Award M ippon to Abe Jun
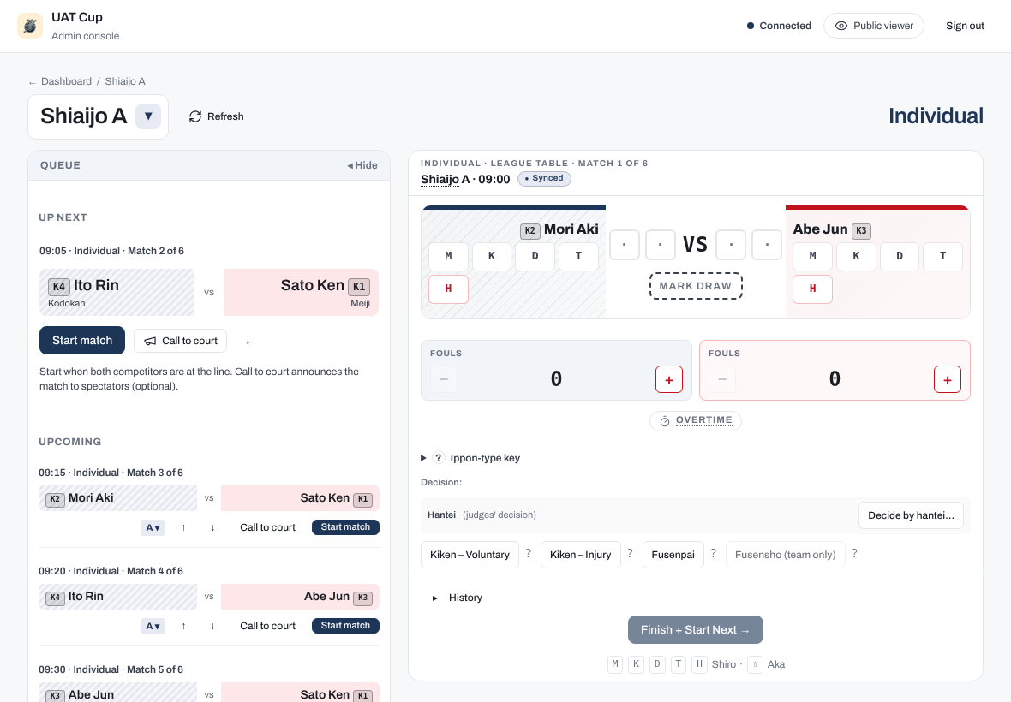This screenshot has height=702, width=1011. (812, 256)
